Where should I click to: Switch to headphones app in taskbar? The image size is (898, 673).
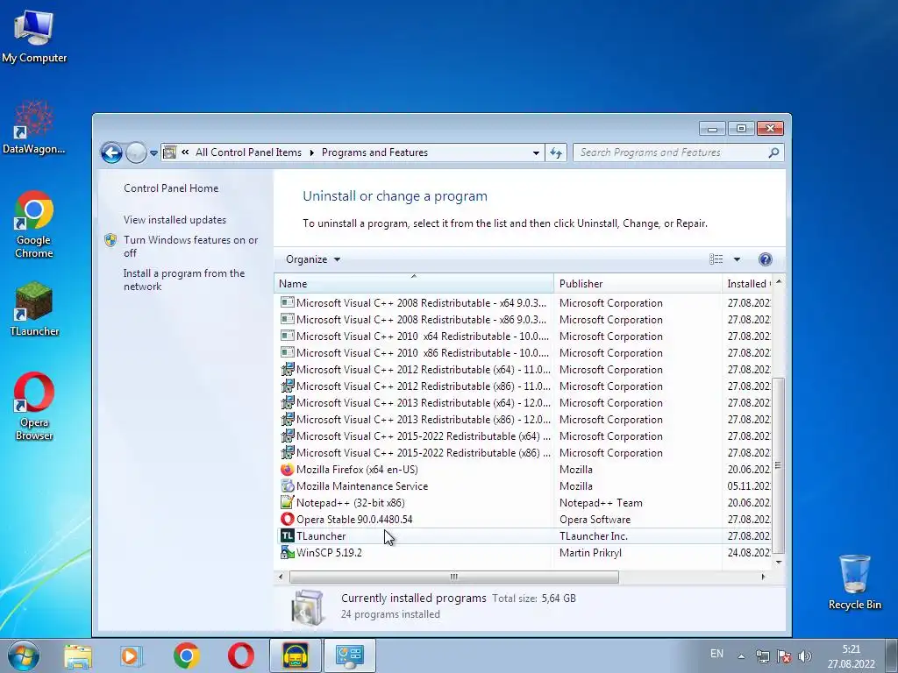click(x=295, y=655)
